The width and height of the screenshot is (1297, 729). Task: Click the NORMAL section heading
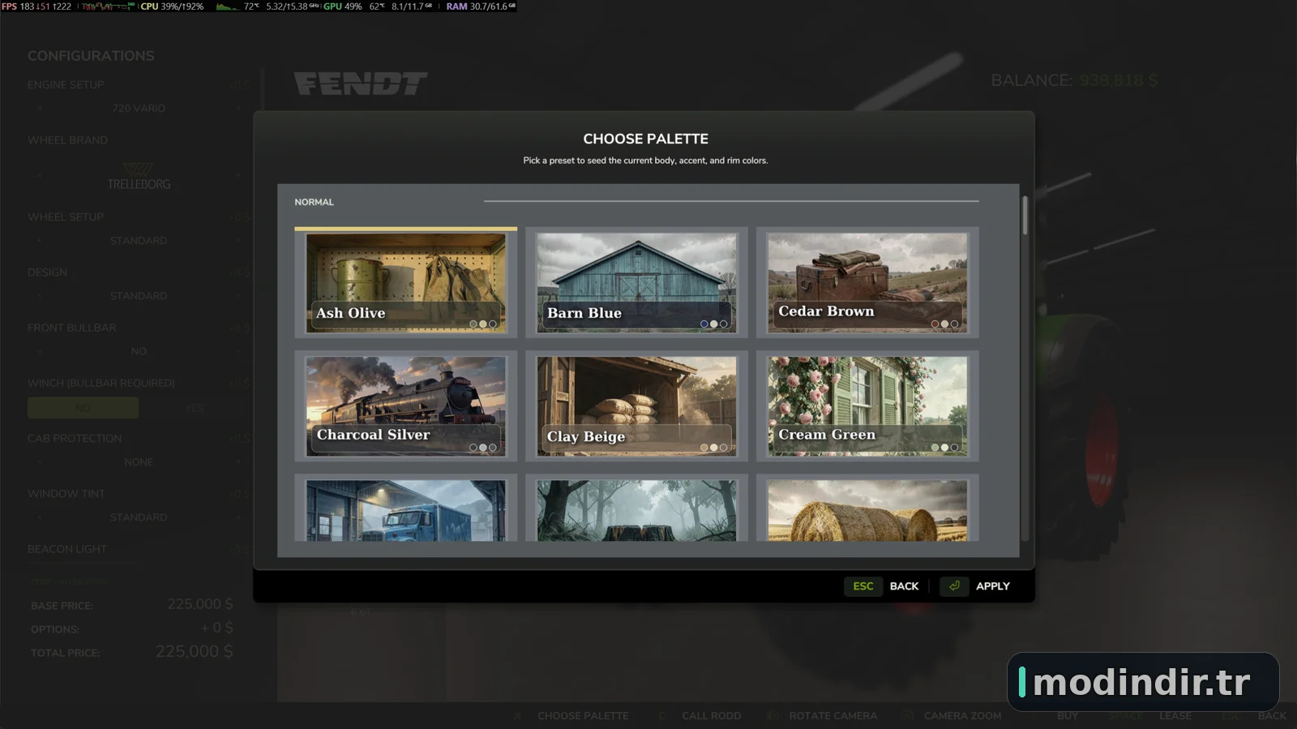pyautogui.click(x=314, y=202)
